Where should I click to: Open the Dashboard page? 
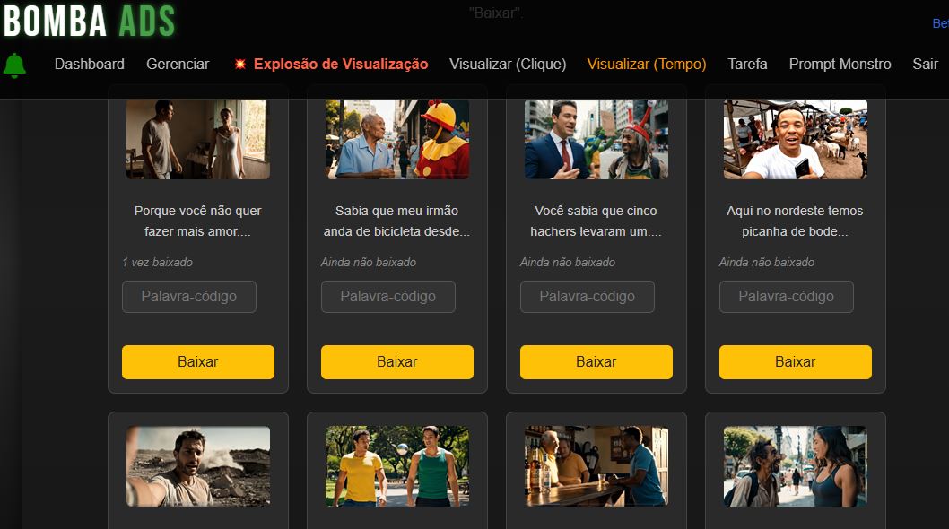[x=90, y=64]
